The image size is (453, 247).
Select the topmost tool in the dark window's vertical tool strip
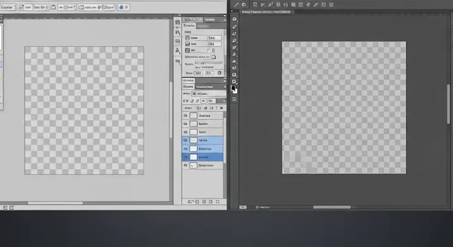coord(234,19)
